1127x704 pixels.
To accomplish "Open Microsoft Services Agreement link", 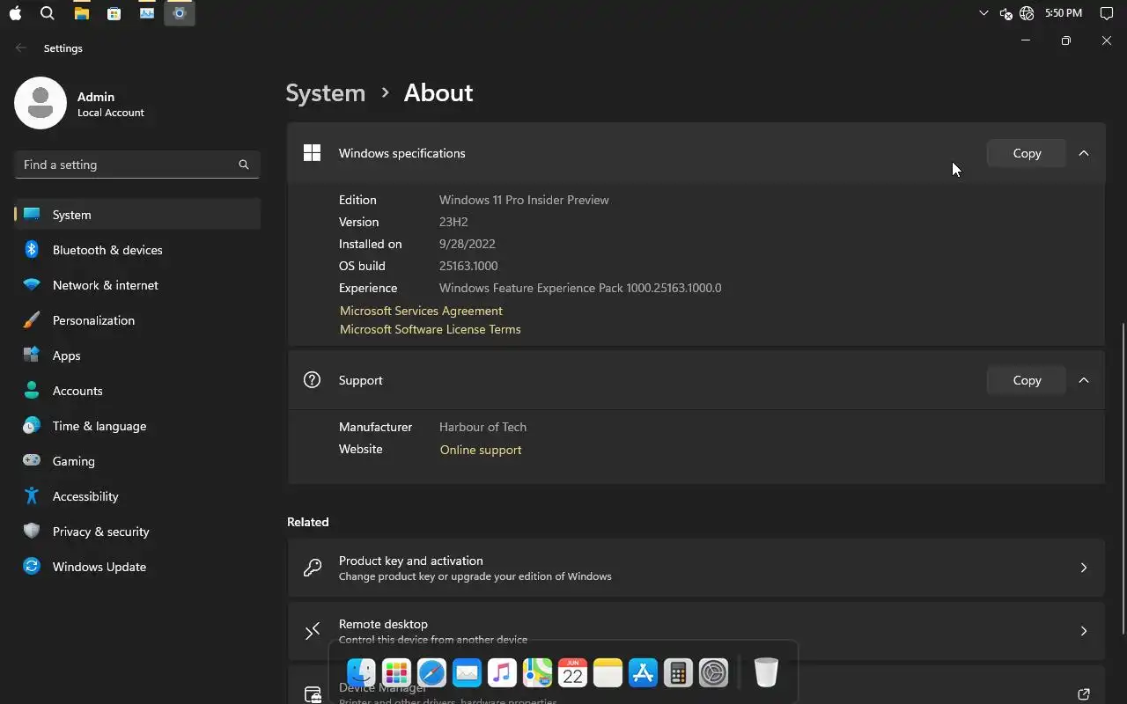I will pos(421,311).
